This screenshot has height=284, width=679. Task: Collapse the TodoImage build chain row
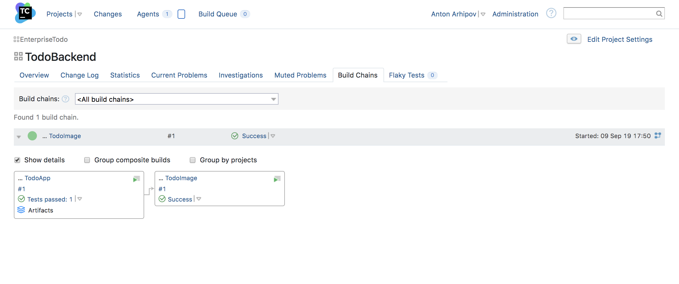[19, 137]
